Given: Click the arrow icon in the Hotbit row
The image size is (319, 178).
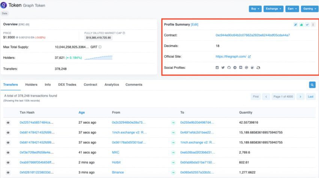Looking at the screenshot, I should 173,162.
